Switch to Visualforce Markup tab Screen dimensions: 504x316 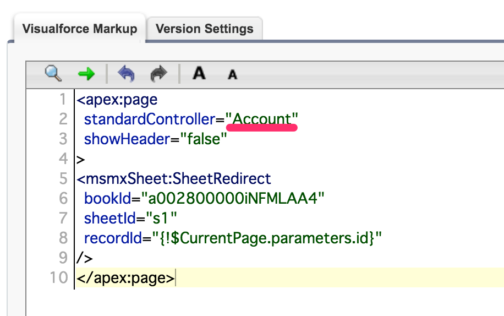click(x=80, y=29)
